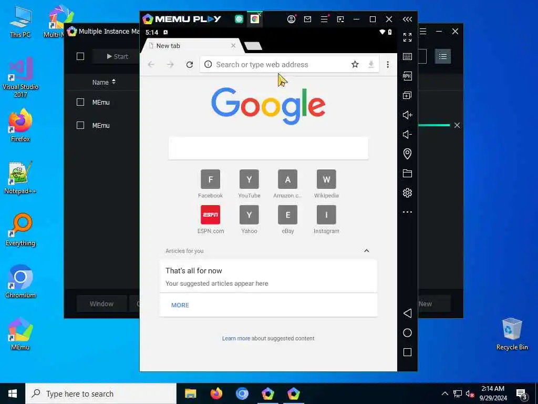Tap Android recent apps square button
The width and height of the screenshot is (538, 404).
pos(407,352)
